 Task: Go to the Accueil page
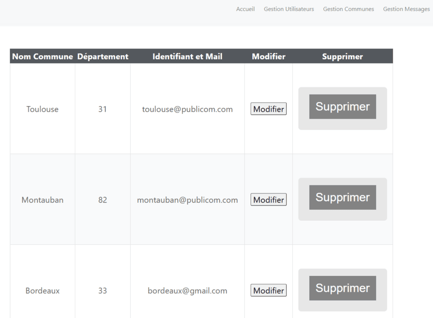[x=245, y=9]
